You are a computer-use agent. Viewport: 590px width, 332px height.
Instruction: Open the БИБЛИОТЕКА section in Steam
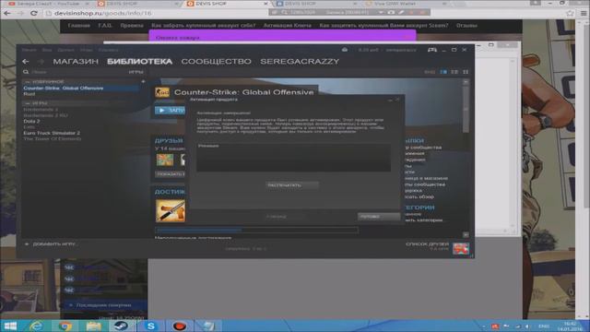coord(139,62)
